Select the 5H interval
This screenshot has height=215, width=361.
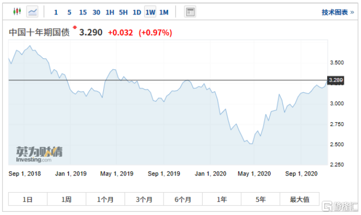(x=123, y=12)
